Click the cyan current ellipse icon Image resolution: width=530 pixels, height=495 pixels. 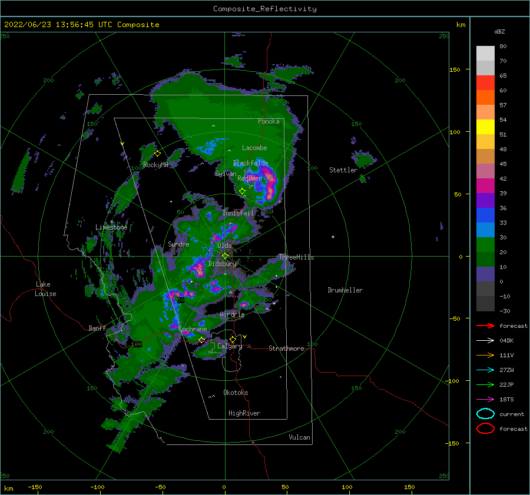pos(485,414)
